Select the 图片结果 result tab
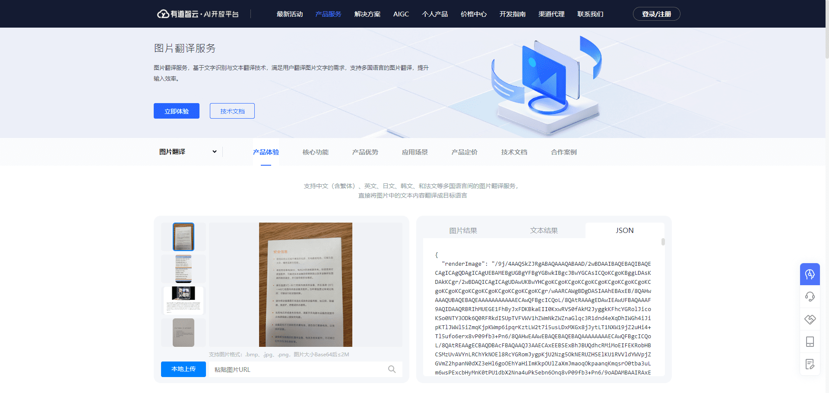The height and width of the screenshot is (393, 829). (463, 230)
